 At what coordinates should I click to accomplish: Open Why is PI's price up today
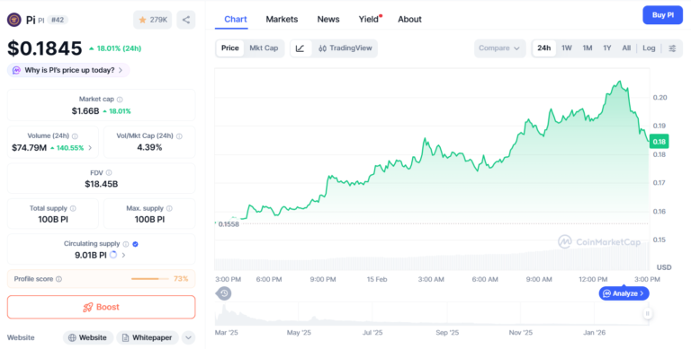point(68,70)
